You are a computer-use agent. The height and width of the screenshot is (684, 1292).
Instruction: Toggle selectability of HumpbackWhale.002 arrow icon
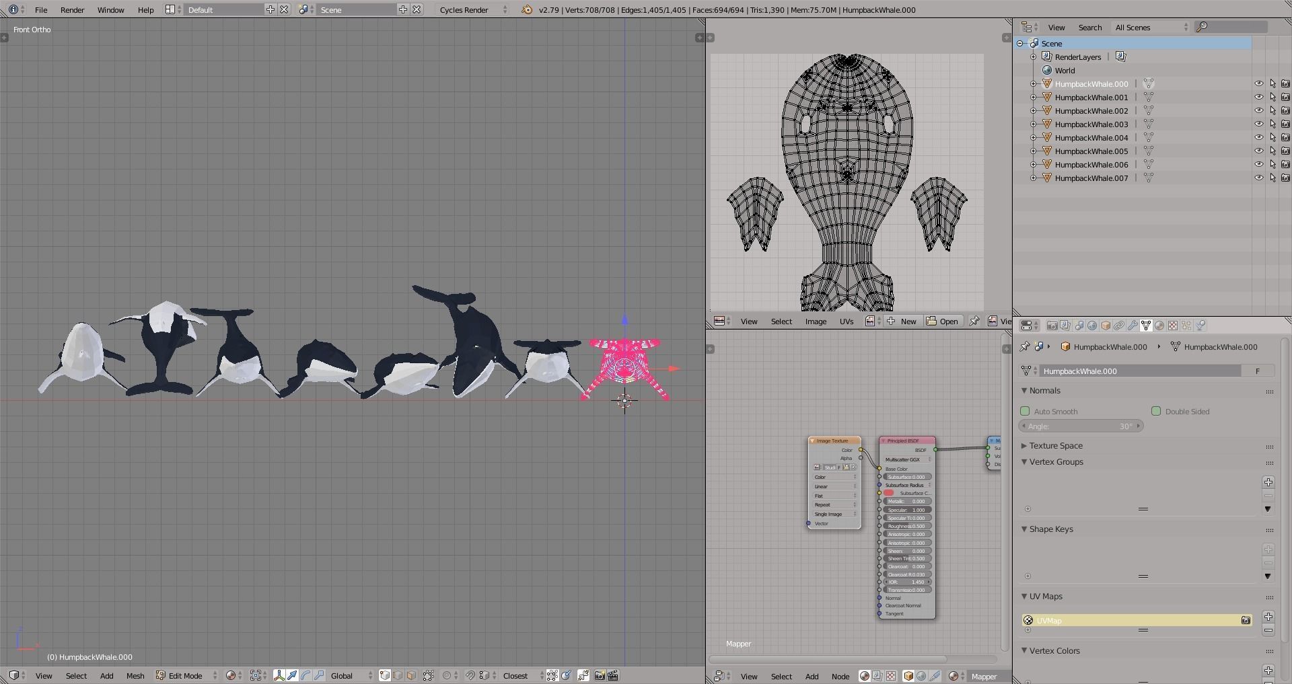[x=1272, y=111]
